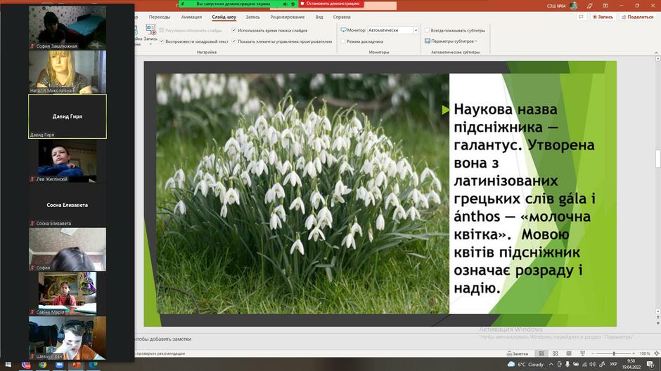Select Давид Гиря participant tile in Zoom
The image size is (661, 371).
68,116
